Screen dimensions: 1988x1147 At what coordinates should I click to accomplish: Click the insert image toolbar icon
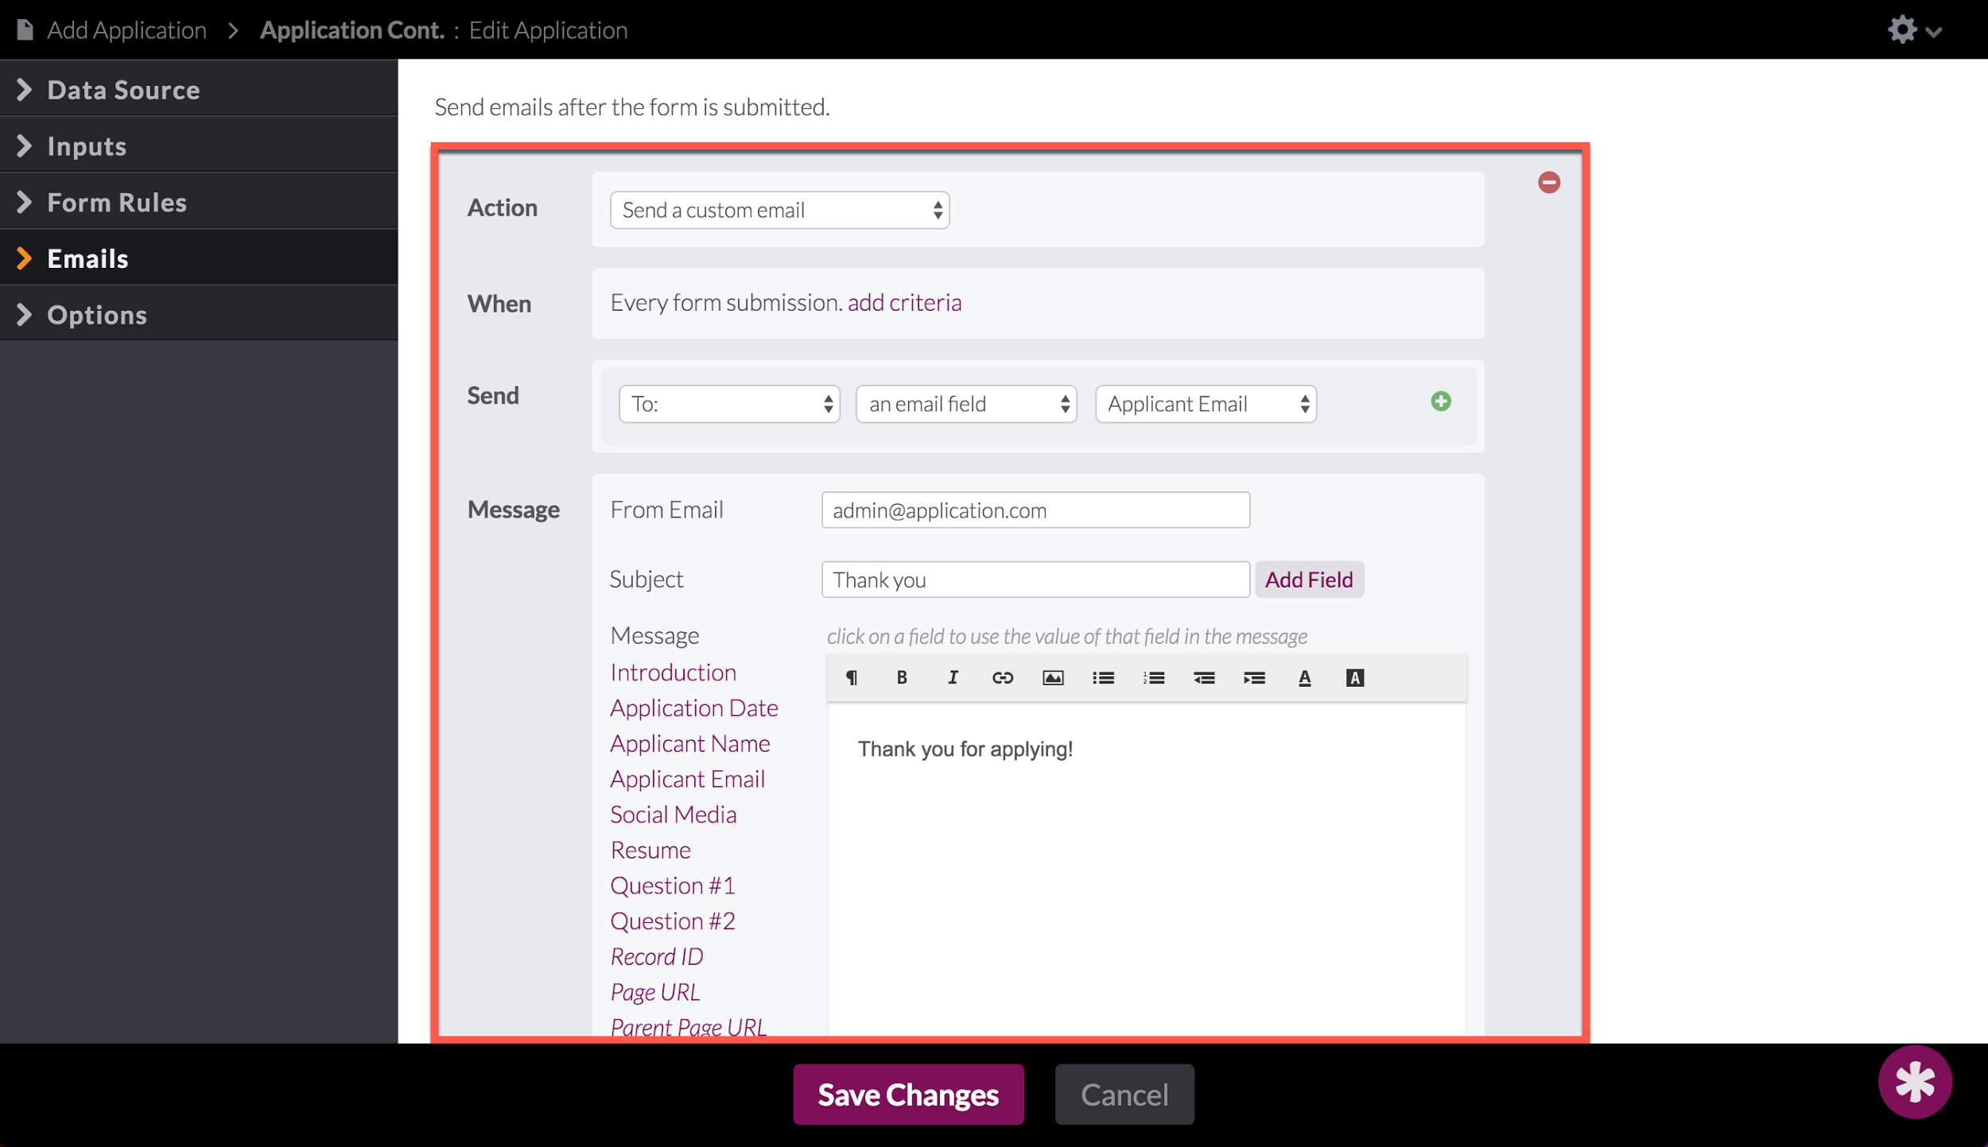(x=1053, y=677)
